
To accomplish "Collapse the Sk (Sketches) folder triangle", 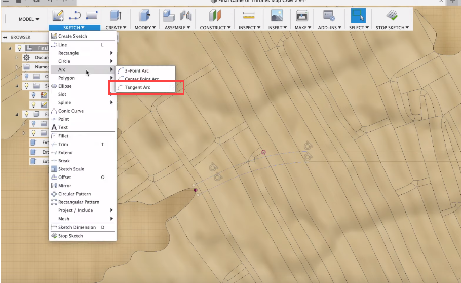I will [17, 86].
